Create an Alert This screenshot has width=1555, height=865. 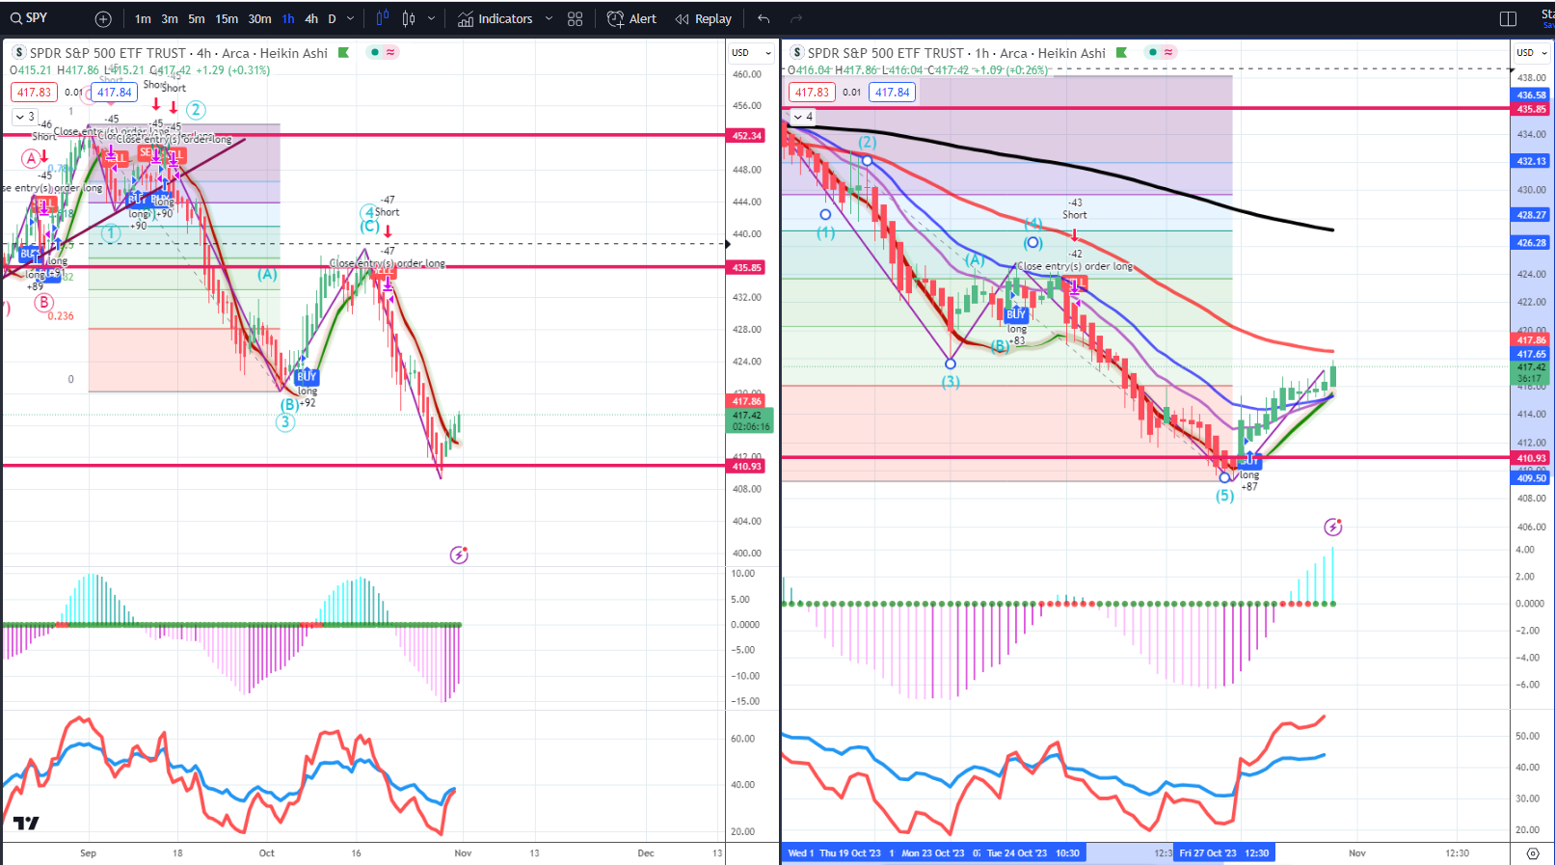click(631, 19)
